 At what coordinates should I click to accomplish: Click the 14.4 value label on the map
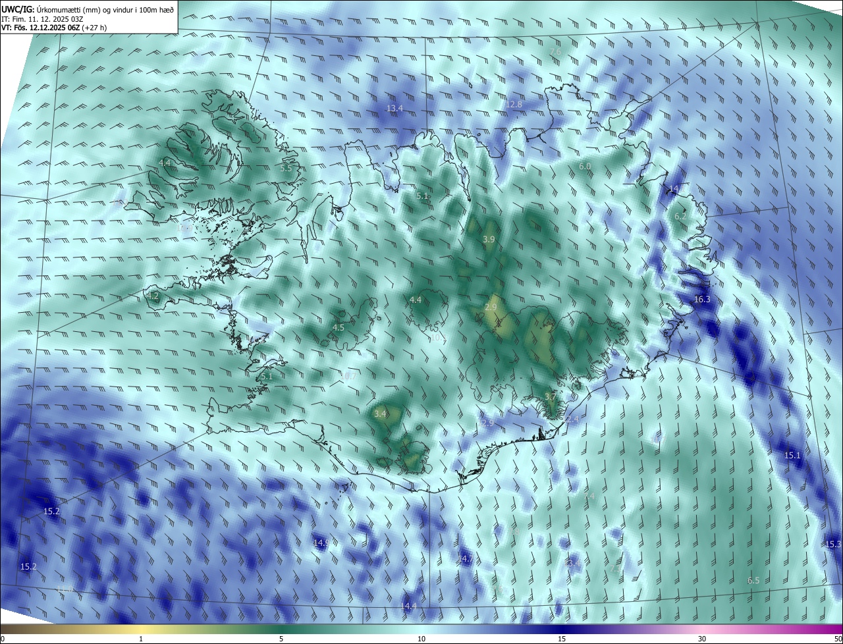click(x=409, y=606)
